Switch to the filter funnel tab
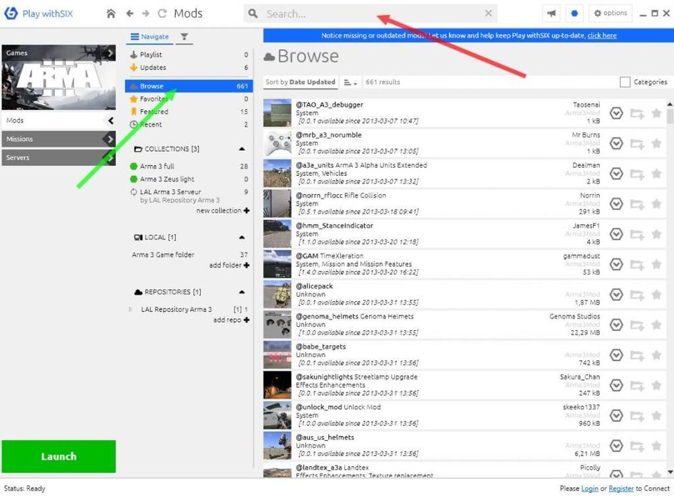This screenshot has height=496, width=674. click(x=184, y=37)
